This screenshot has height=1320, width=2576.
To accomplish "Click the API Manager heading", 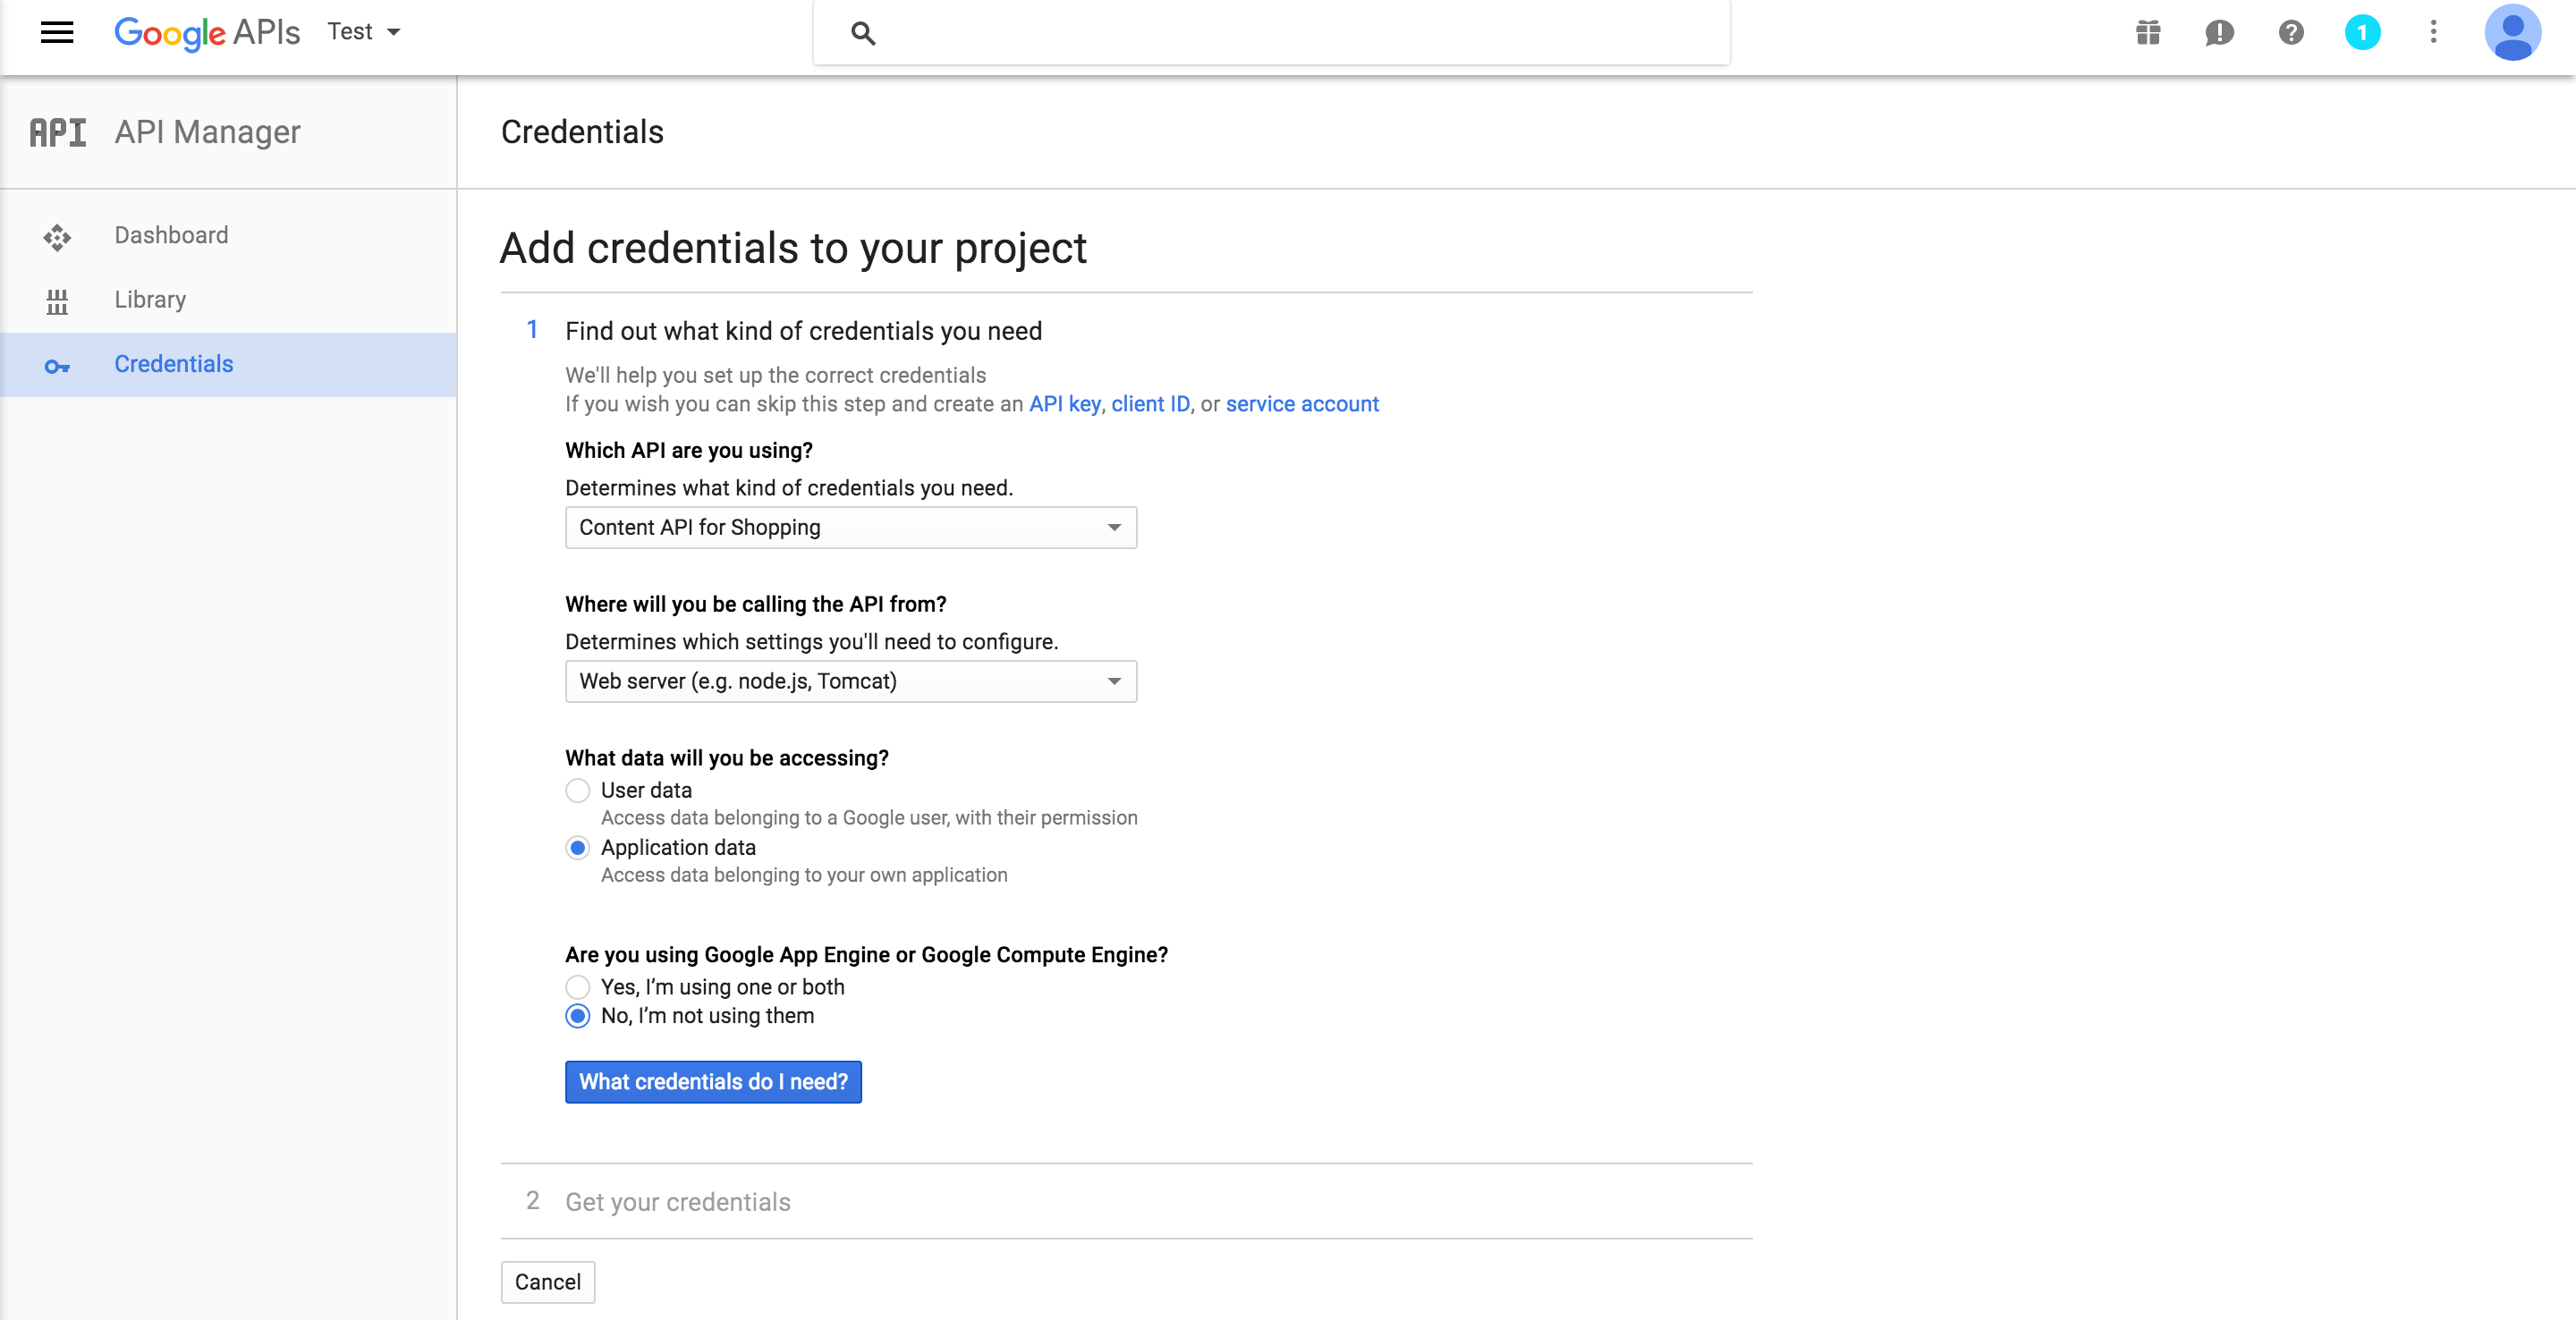I will (207, 132).
